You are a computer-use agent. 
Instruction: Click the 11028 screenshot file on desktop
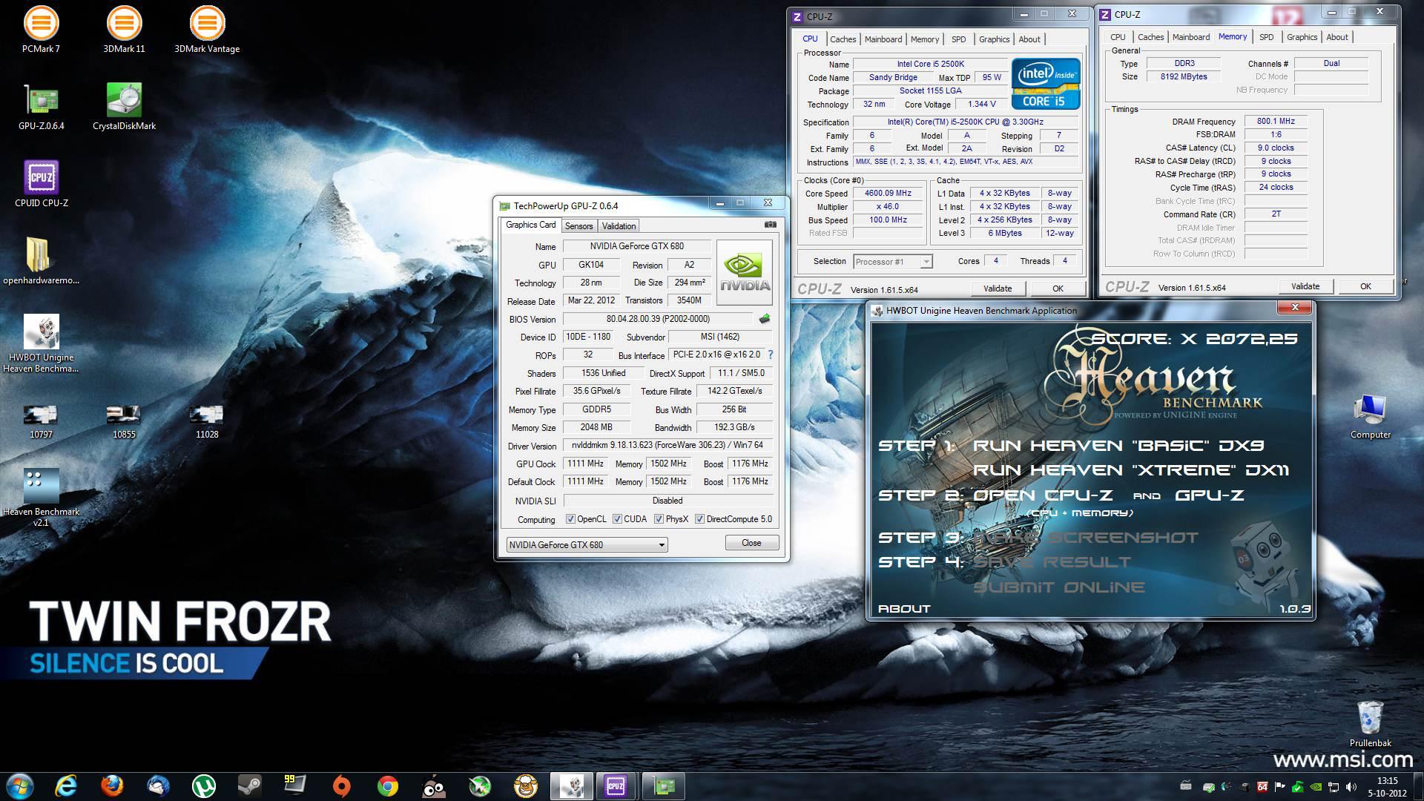pos(207,421)
